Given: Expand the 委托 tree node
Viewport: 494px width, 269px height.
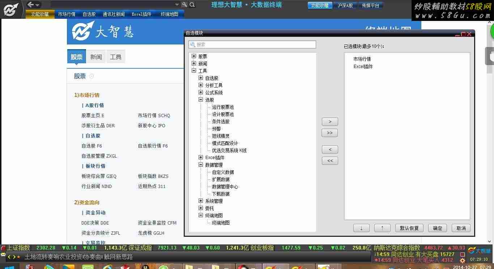Looking at the screenshot, I should click(201, 208).
